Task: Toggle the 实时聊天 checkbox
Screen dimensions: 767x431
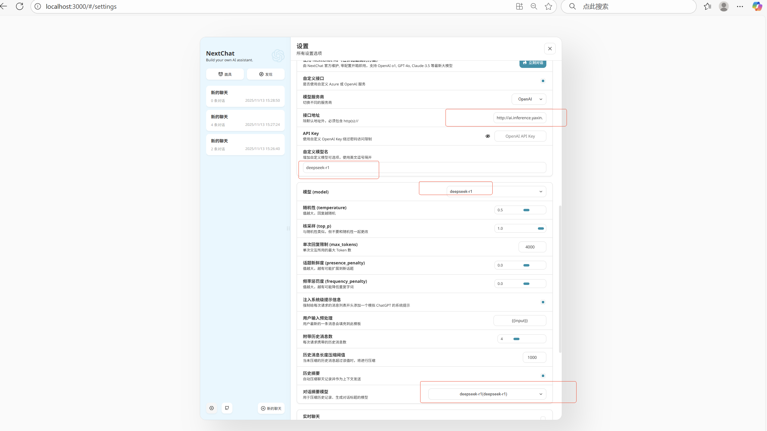Action: click(x=543, y=418)
